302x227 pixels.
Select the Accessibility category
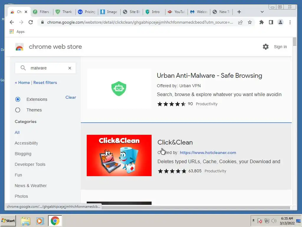(26, 143)
